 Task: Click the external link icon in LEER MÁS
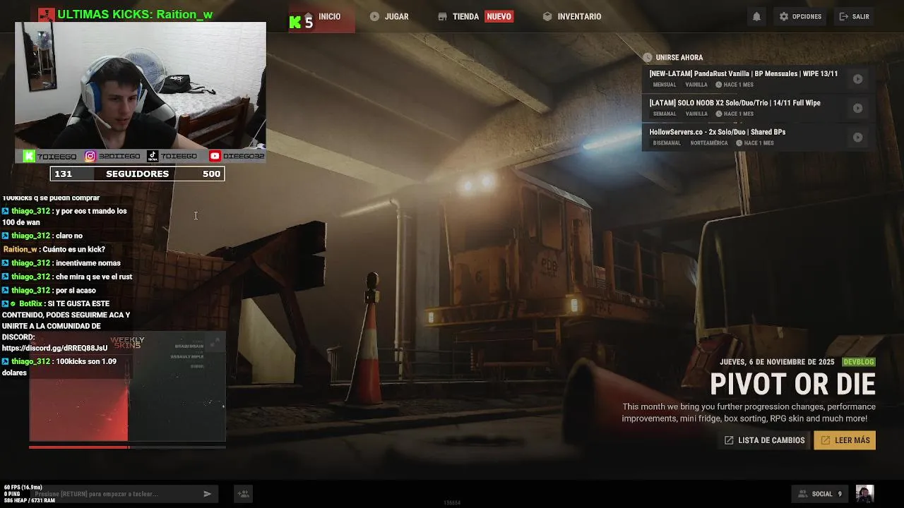825,440
